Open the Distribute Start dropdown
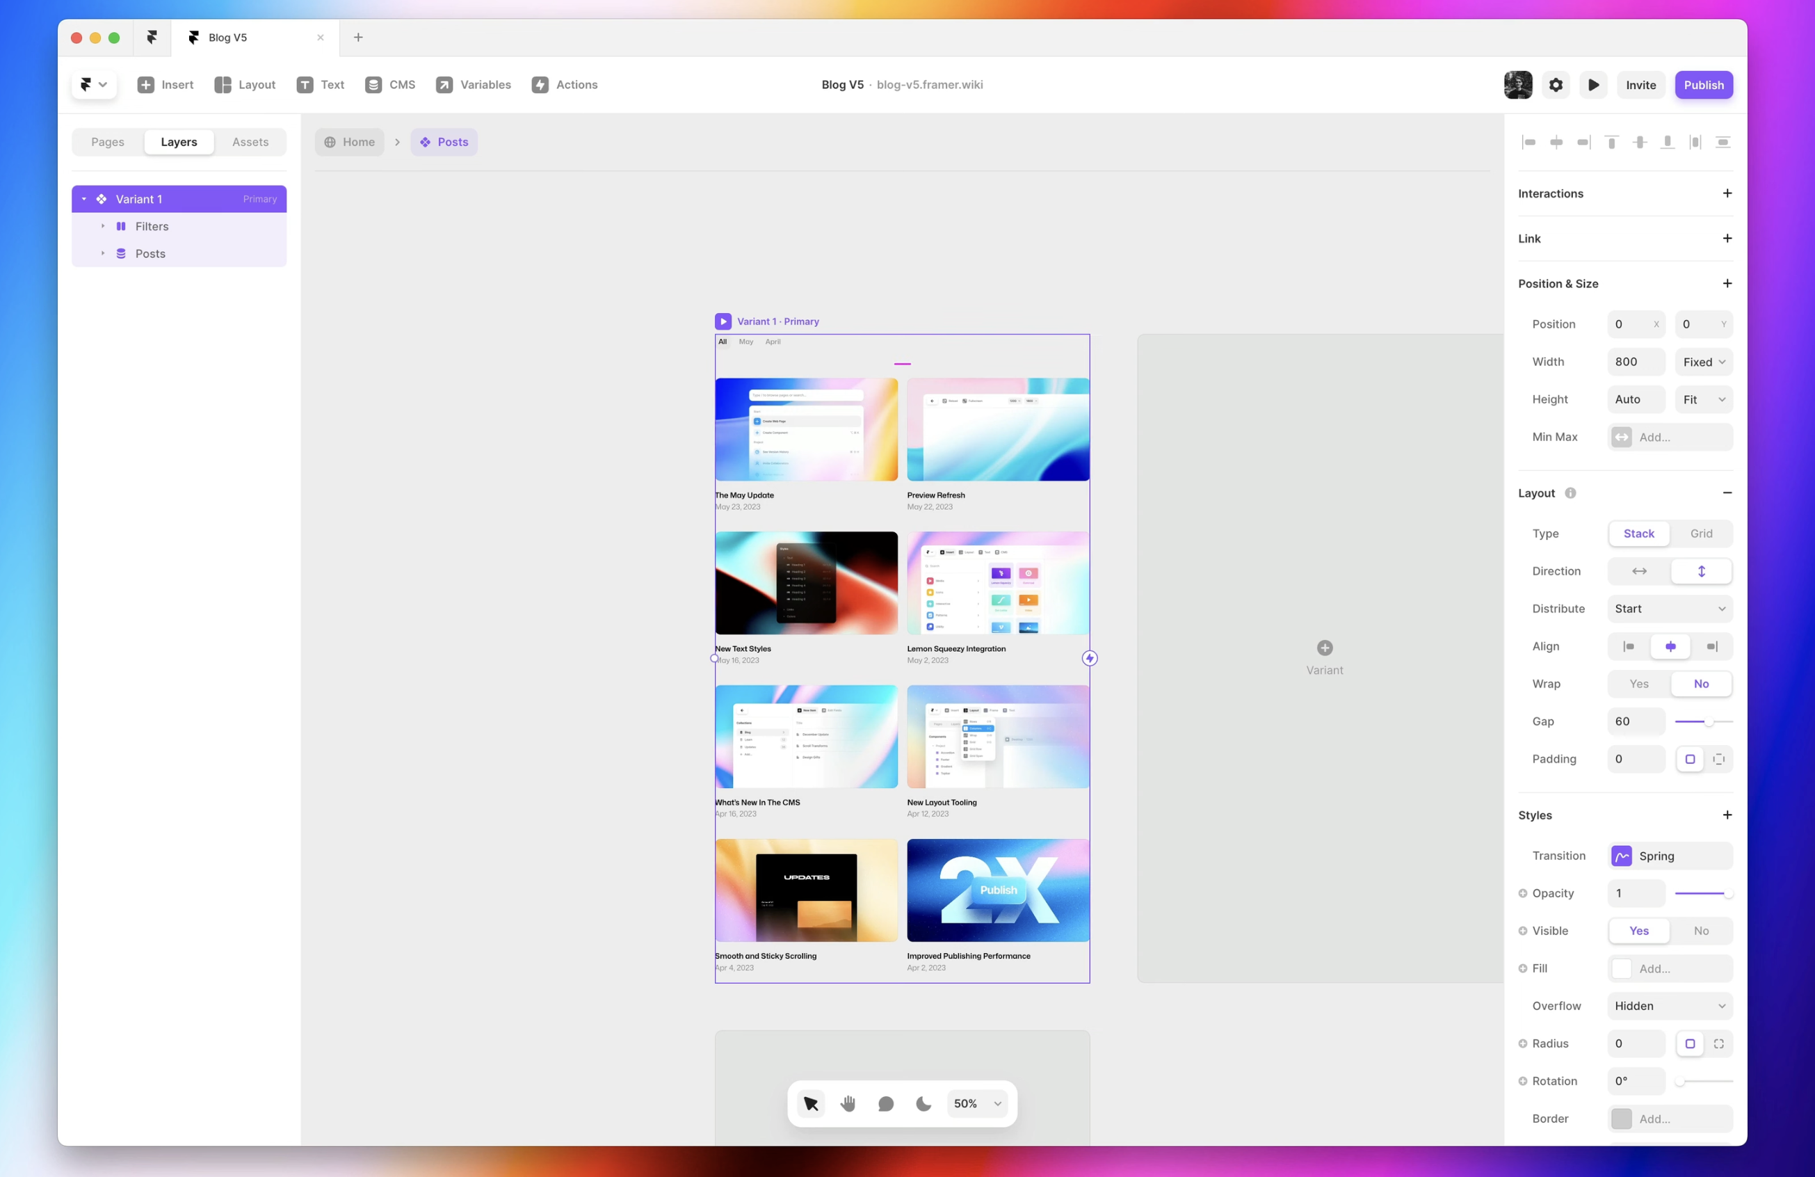Image resolution: width=1815 pixels, height=1177 pixels. (x=1670, y=609)
